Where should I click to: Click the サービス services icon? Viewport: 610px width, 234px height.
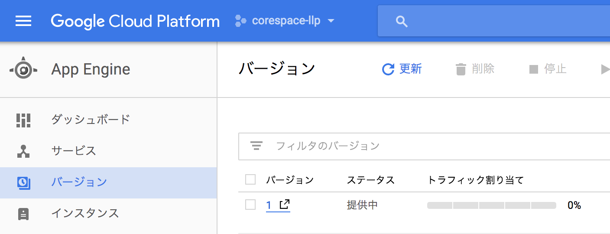click(23, 151)
